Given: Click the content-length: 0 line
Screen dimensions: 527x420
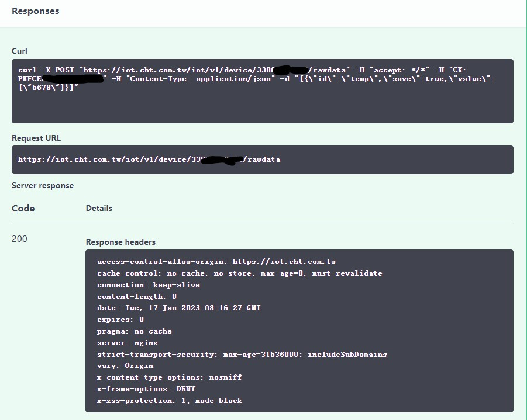Looking at the screenshot, I should tap(137, 296).
